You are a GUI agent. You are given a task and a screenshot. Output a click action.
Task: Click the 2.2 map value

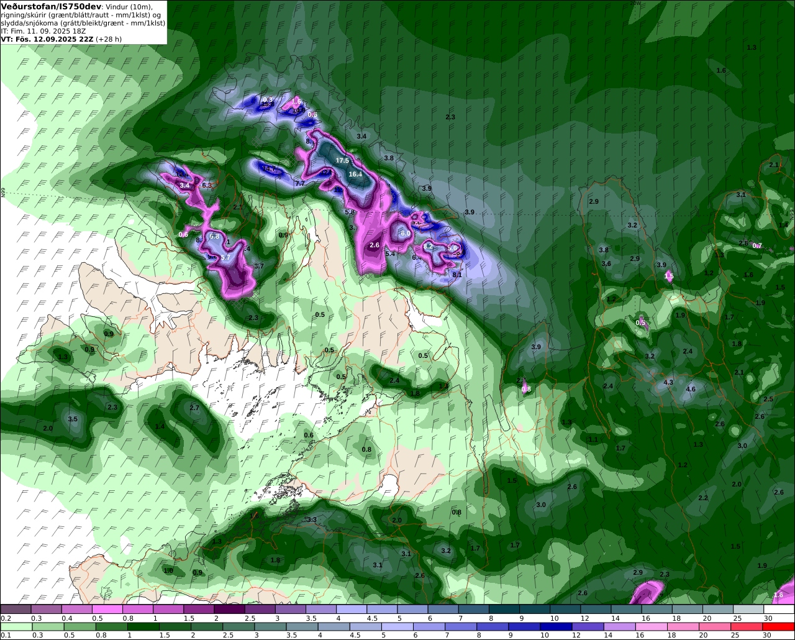coord(703,498)
